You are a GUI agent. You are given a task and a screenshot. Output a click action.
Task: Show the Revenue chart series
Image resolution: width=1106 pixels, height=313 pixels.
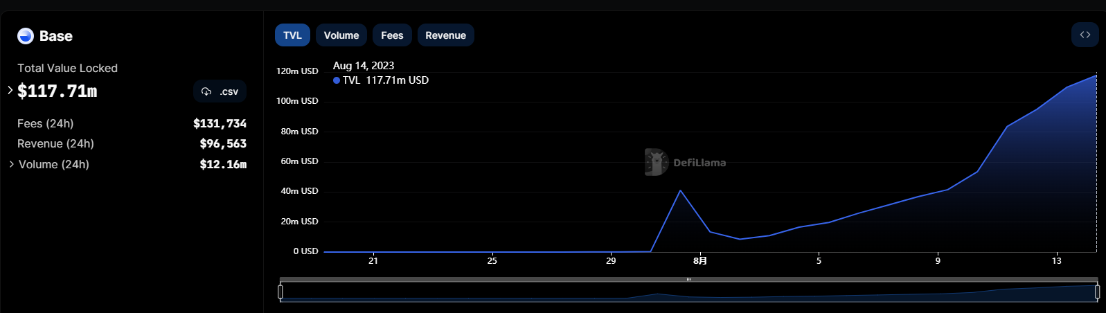point(445,35)
